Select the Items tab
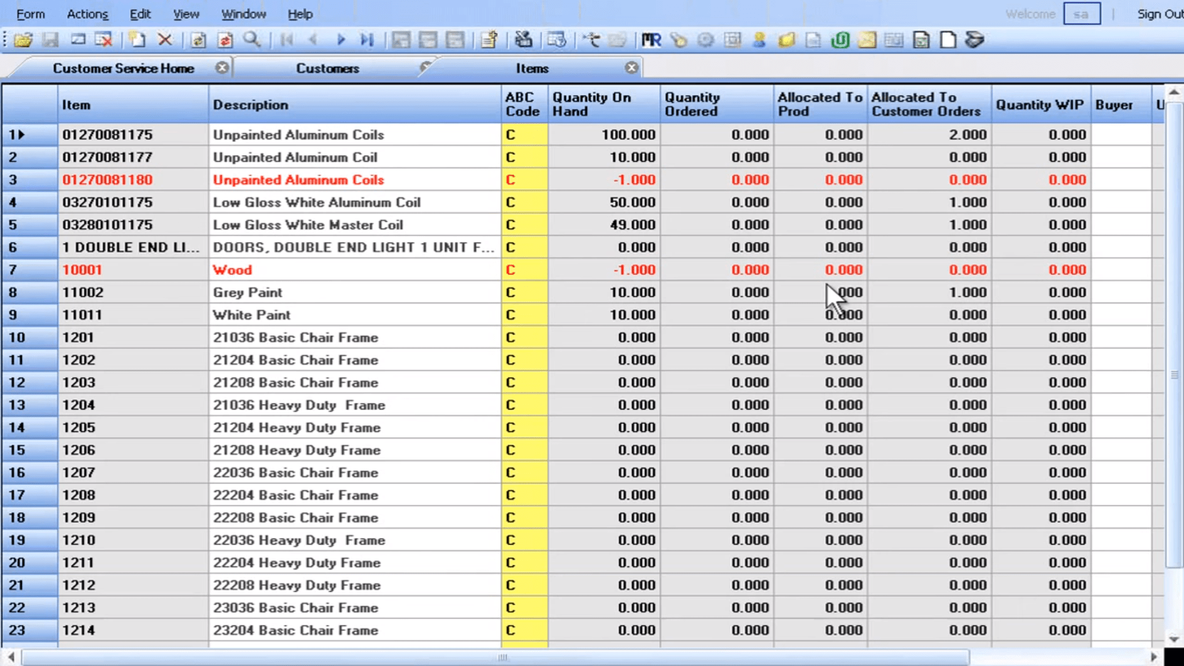The height and width of the screenshot is (666, 1184). click(x=532, y=68)
